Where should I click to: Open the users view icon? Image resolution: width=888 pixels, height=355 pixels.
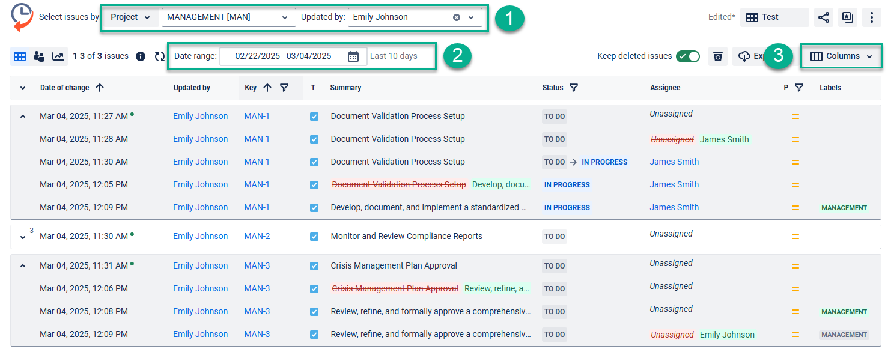click(x=39, y=56)
